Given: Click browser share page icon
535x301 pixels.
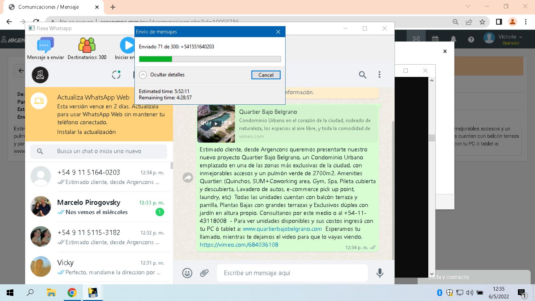Looking at the screenshot, I should 469,22.
